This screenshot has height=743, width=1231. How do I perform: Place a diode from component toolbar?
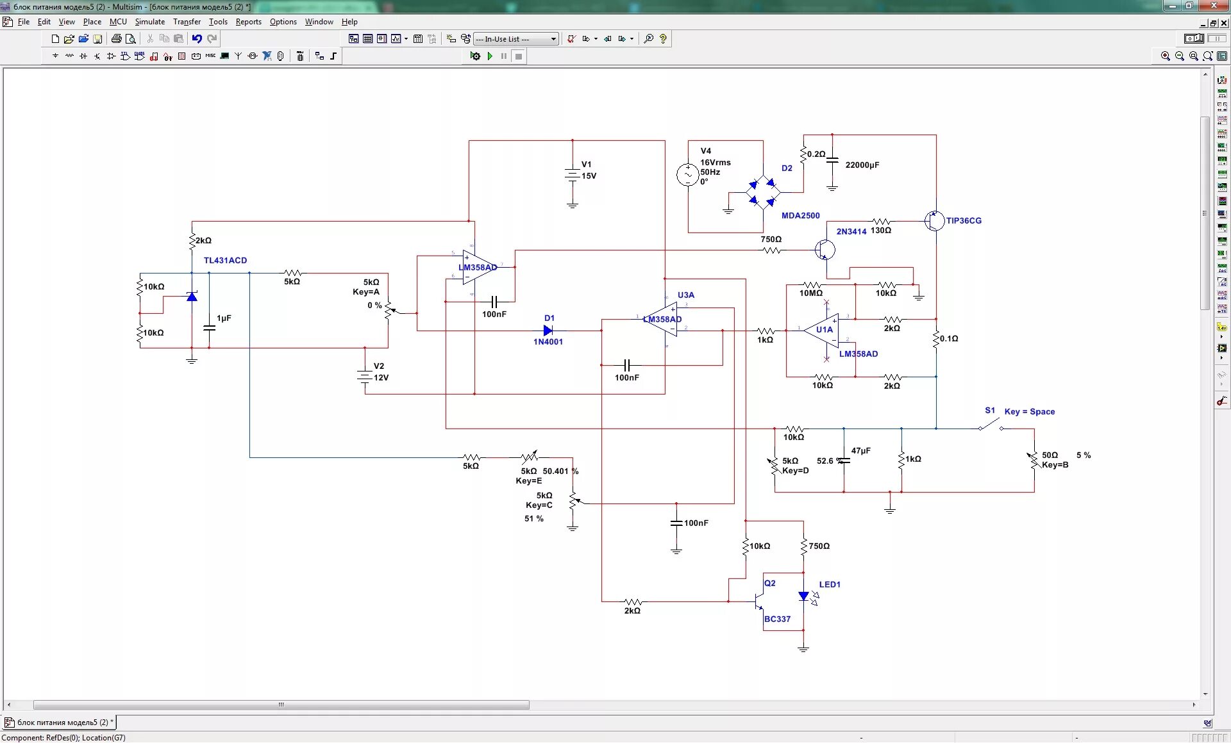point(83,56)
